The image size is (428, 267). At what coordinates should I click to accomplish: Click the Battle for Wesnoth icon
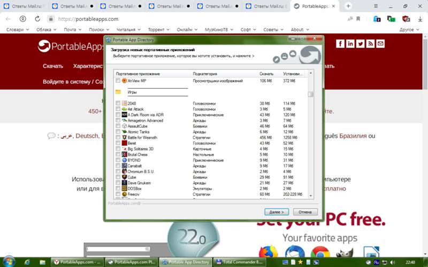(124, 137)
